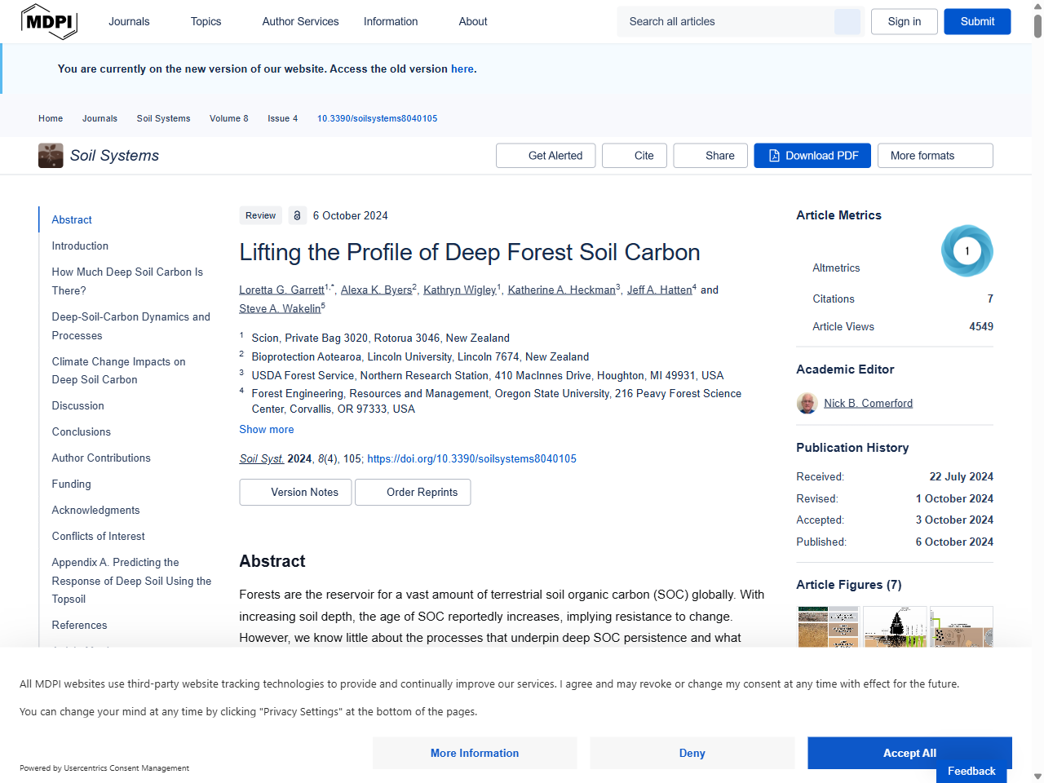Open the Journals dropdown
This screenshot has height=783, width=1044.
pos(129,22)
